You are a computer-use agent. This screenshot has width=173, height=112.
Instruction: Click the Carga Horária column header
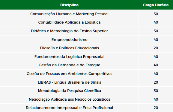pyautogui.click(x=156, y=5)
